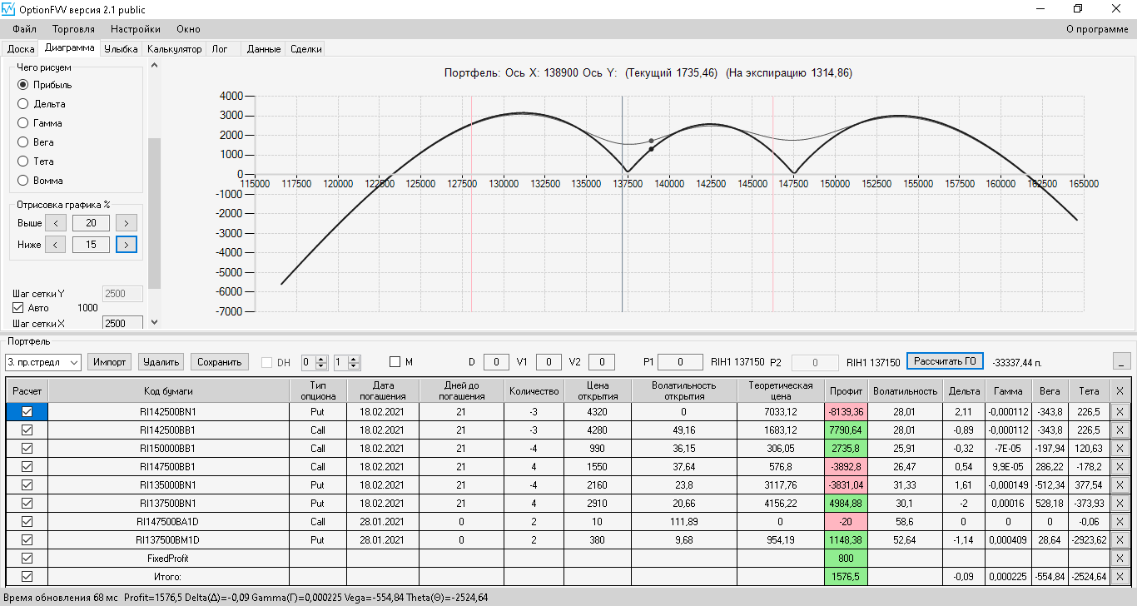Select the Дельта radio button

(22, 104)
